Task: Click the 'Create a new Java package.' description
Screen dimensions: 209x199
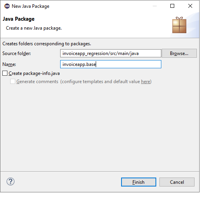Action: (x=34, y=28)
